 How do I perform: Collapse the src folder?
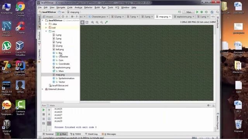pyautogui.click(x=46, y=31)
